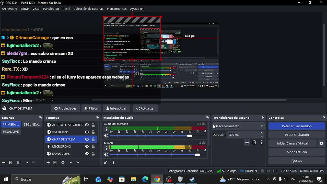Open Ajustes settings button
This screenshot has height=184, width=327.
pos(297,161)
